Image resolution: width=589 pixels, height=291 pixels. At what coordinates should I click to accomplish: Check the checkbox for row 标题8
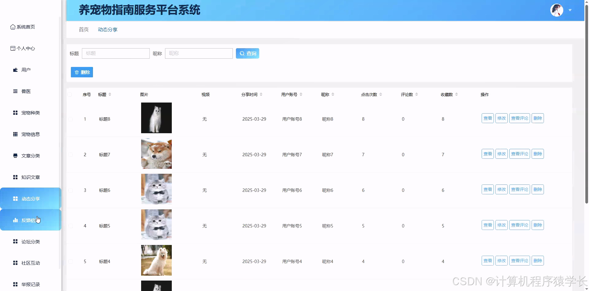pyautogui.click(x=70, y=119)
